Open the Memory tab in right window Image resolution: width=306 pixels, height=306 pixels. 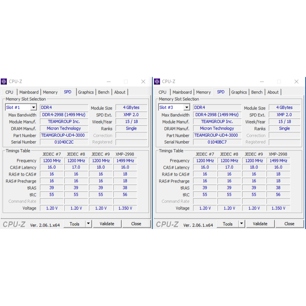pyautogui.click(x=203, y=92)
